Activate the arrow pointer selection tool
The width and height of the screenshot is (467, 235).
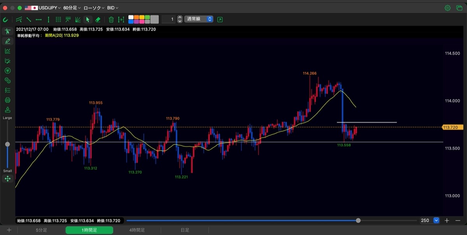click(x=88, y=19)
